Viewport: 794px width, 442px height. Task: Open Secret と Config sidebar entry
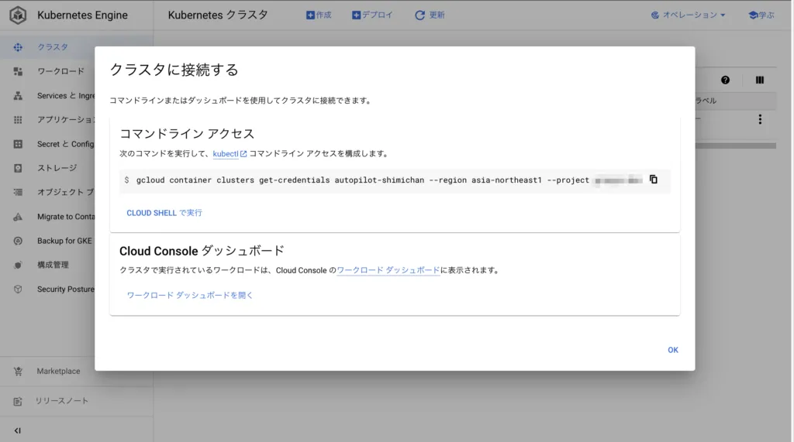pos(65,144)
